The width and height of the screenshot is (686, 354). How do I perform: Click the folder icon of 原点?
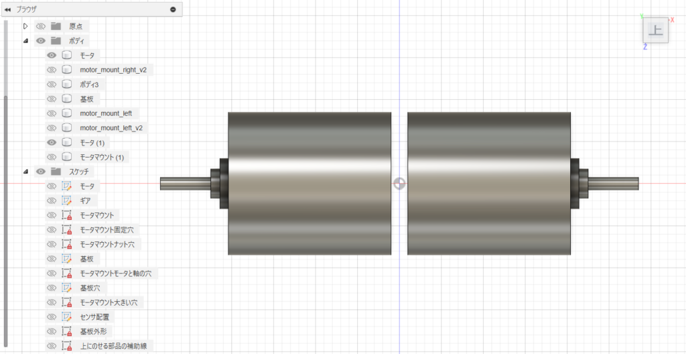coord(56,26)
